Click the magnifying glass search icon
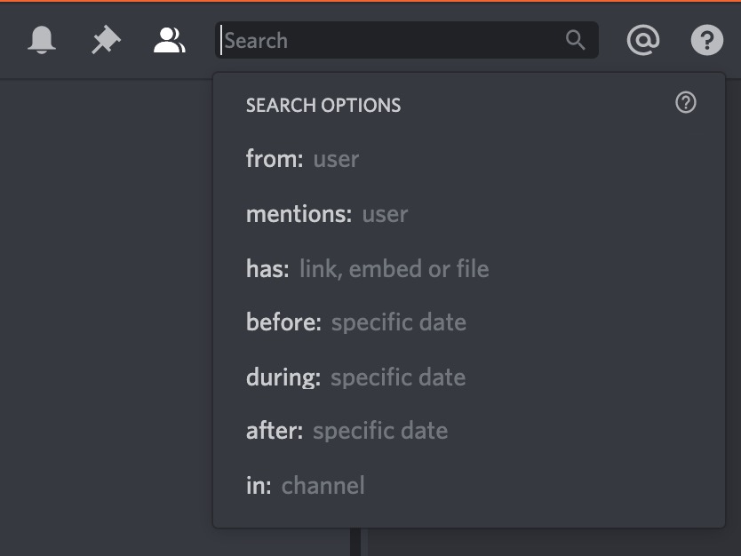741x556 pixels. (x=576, y=40)
